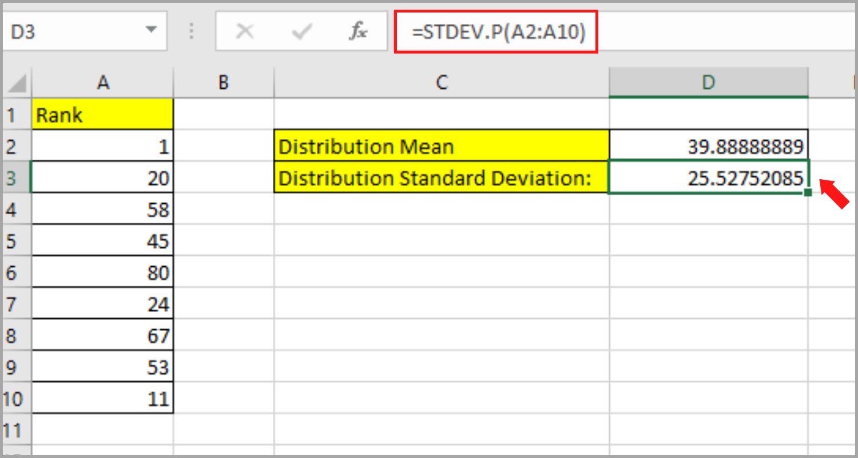This screenshot has width=858, height=458.
Task: Click the vertical dots separator near Name Box
Action: 191,31
